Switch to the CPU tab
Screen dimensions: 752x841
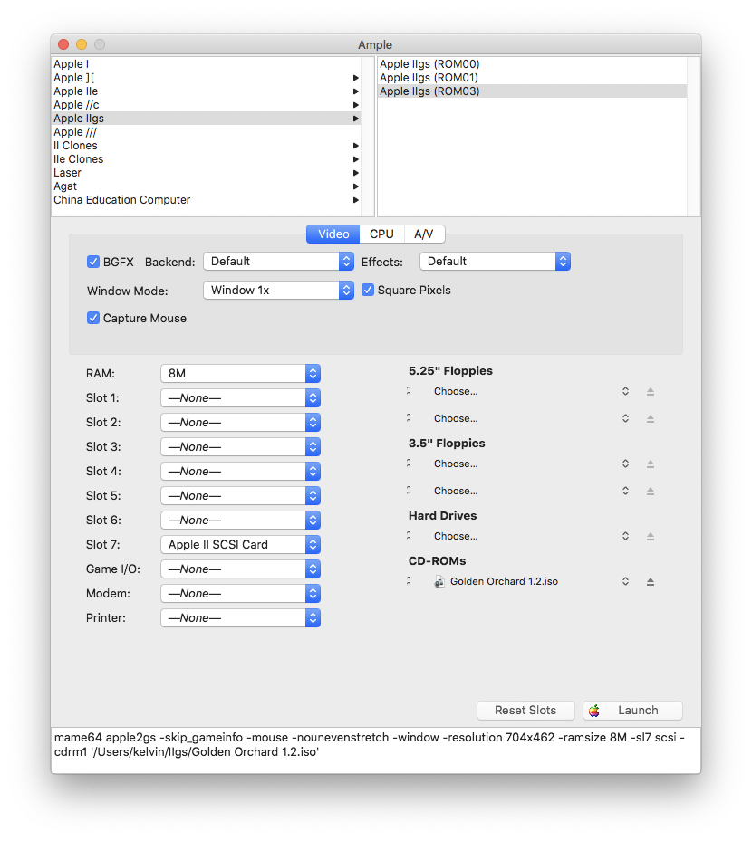pos(381,234)
